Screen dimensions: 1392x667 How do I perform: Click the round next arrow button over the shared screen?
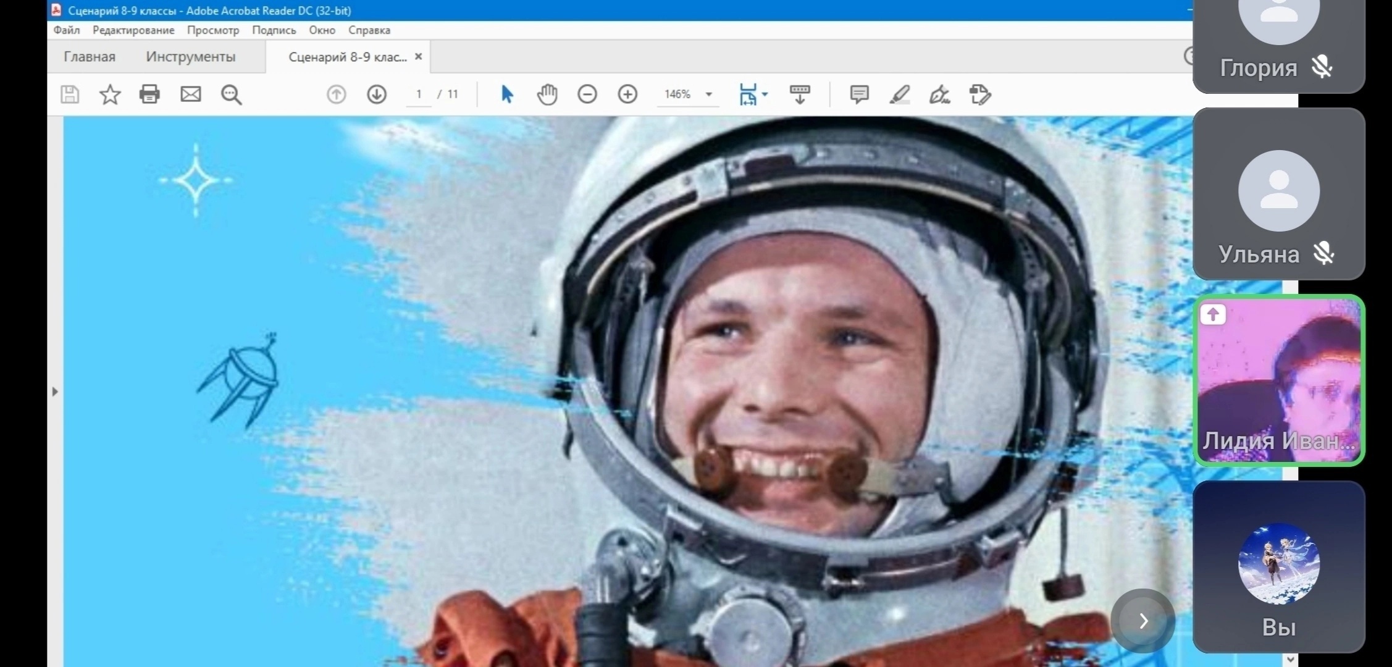click(1143, 621)
